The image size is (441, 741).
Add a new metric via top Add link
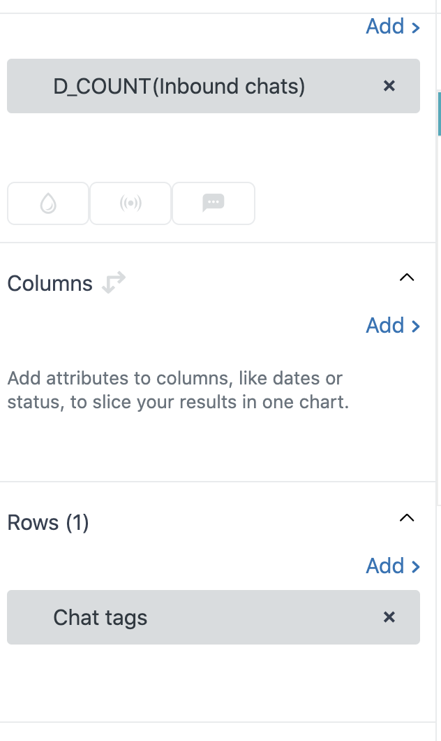pyautogui.click(x=385, y=27)
